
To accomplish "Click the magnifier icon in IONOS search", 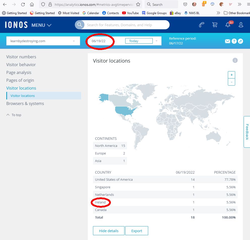I will (80, 25).
